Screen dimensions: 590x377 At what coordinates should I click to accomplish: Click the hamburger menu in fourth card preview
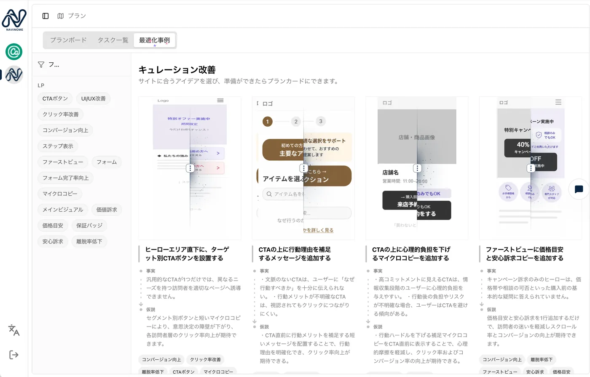[x=558, y=102]
